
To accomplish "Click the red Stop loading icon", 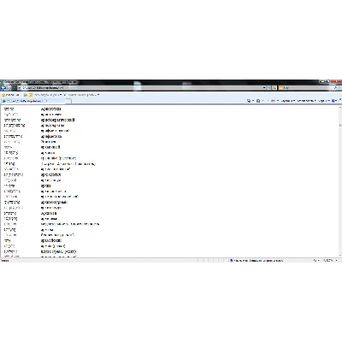I will pos(274,88).
